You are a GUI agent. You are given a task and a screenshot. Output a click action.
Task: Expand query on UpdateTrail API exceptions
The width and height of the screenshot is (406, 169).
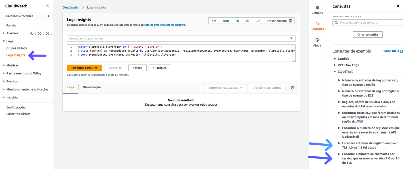pos(339,128)
